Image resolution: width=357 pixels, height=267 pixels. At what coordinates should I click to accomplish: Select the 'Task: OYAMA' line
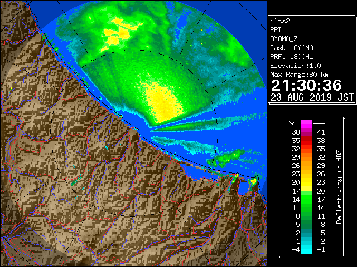[x=292, y=48]
